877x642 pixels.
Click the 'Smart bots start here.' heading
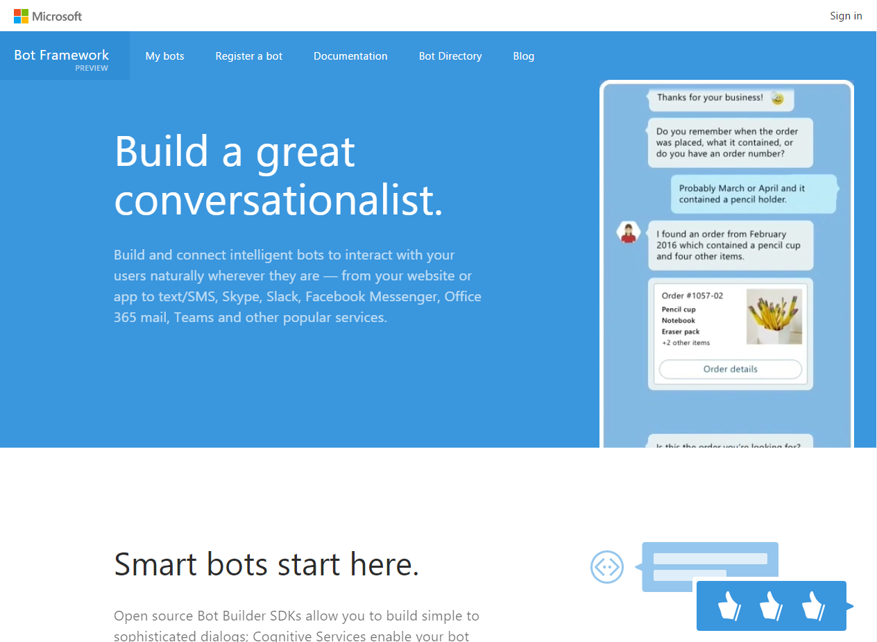tap(266, 564)
